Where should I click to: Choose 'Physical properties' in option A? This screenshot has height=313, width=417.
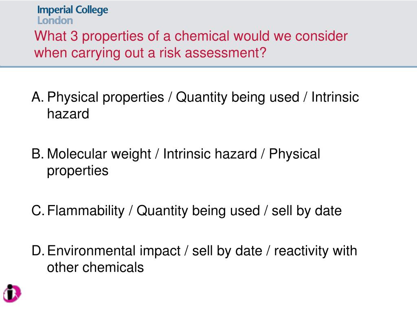click(105, 97)
